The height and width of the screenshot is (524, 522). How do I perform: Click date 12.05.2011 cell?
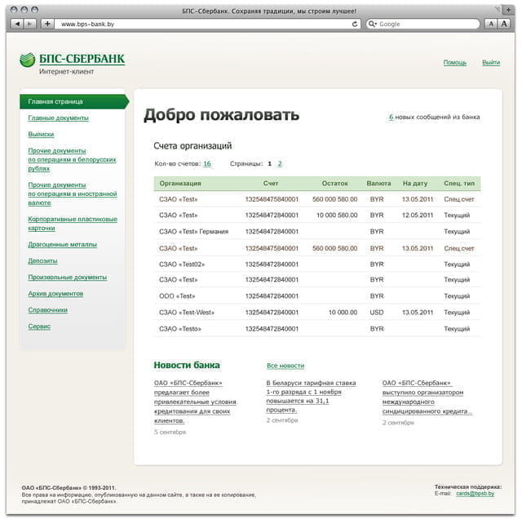pos(418,215)
